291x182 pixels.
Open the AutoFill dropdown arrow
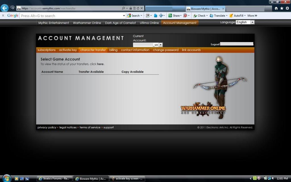coord(245,16)
